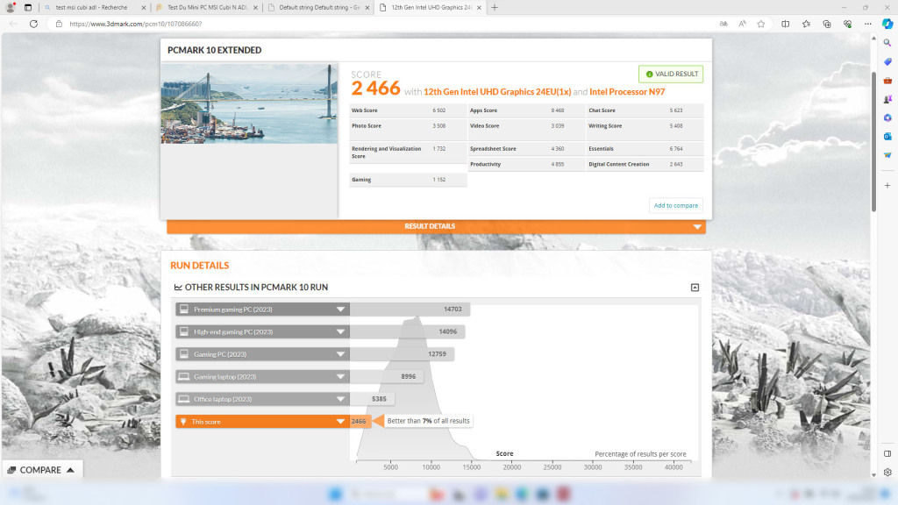Collapse the Other Results in PCMark 10 Run panel
This screenshot has height=505, width=898.
695,288
